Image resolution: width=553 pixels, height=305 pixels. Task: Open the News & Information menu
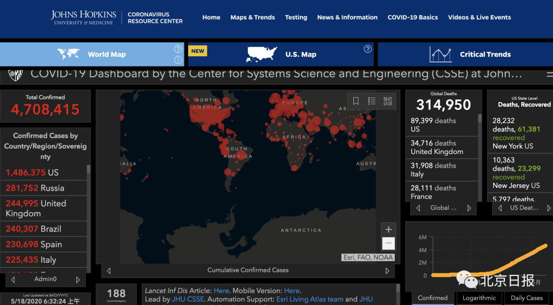pos(347,17)
